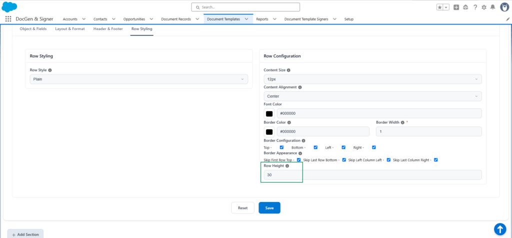Expand the Opportunities tab chevron
This screenshot has width=512, height=238.
click(x=151, y=19)
